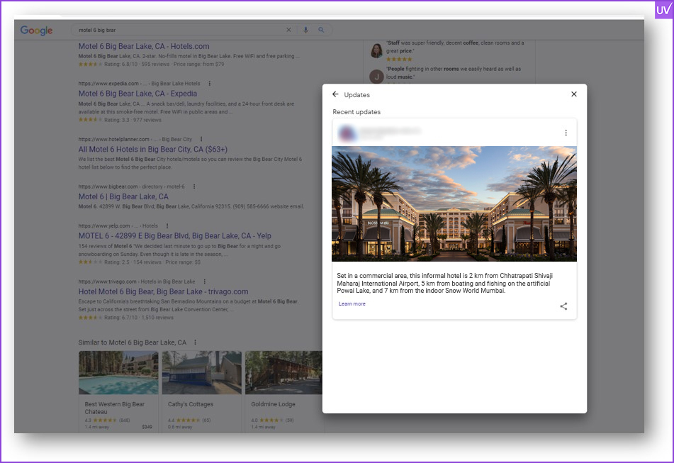Click Cathy's Cottages hotel name
Viewport: 674px width, 463px height.
tap(191, 405)
